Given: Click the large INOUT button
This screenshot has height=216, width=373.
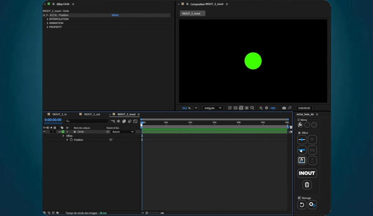Looking at the screenshot, I should pos(307,173).
